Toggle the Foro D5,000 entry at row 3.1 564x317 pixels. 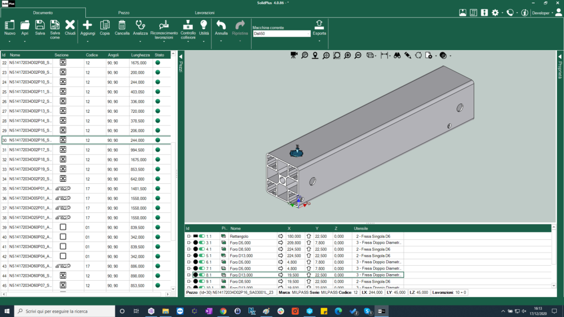point(201,243)
